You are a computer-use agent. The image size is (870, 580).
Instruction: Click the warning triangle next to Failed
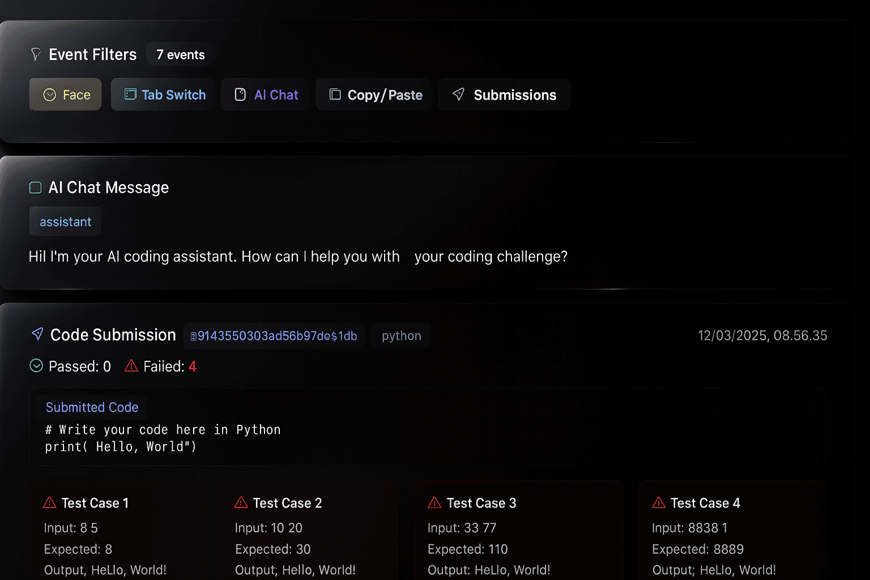tap(131, 366)
